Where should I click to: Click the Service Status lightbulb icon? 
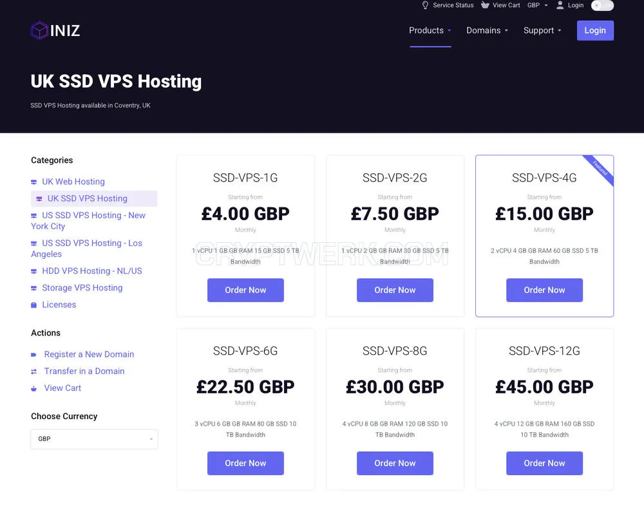pyautogui.click(x=425, y=5)
